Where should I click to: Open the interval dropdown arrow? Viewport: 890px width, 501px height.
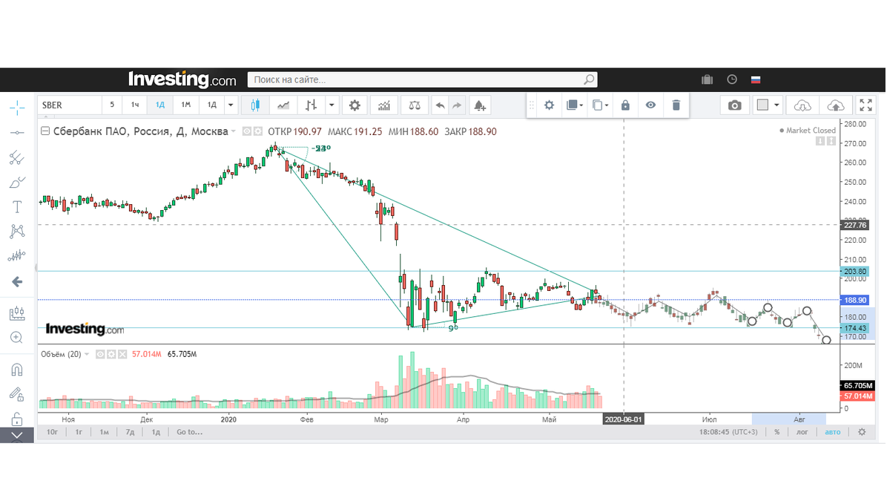pyautogui.click(x=231, y=105)
